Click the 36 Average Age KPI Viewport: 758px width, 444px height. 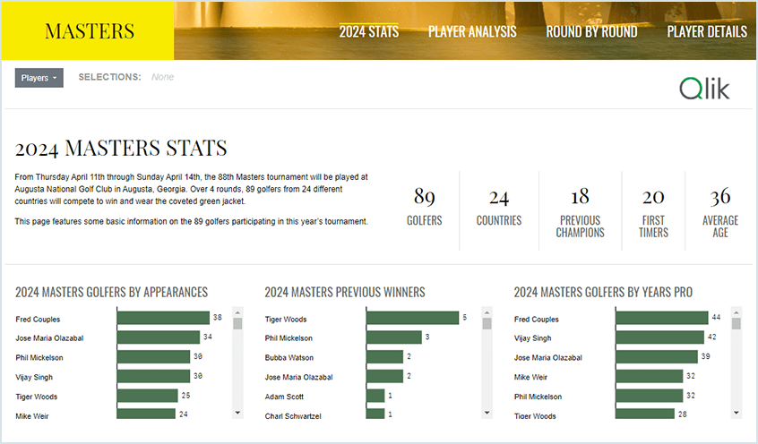(720, 212)
